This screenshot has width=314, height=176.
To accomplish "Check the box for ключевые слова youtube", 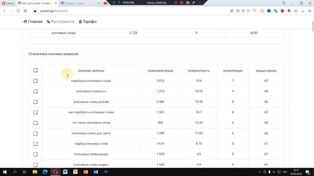I will (x=35, y=102).
